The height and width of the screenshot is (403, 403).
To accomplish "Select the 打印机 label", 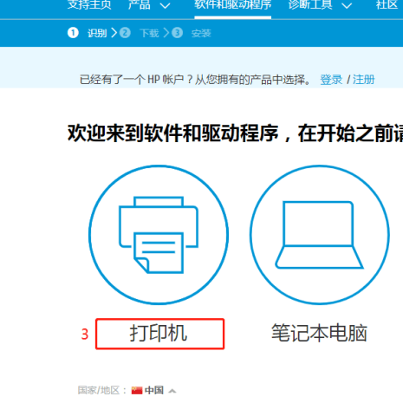I will 159,334.
